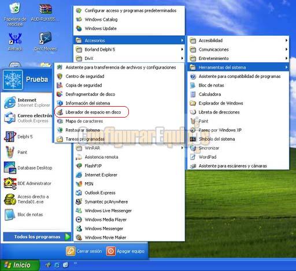The width and height of the screenshot is (296, 271).
Task: Open Windows Catalog entry
Action: tap(129, 20)
